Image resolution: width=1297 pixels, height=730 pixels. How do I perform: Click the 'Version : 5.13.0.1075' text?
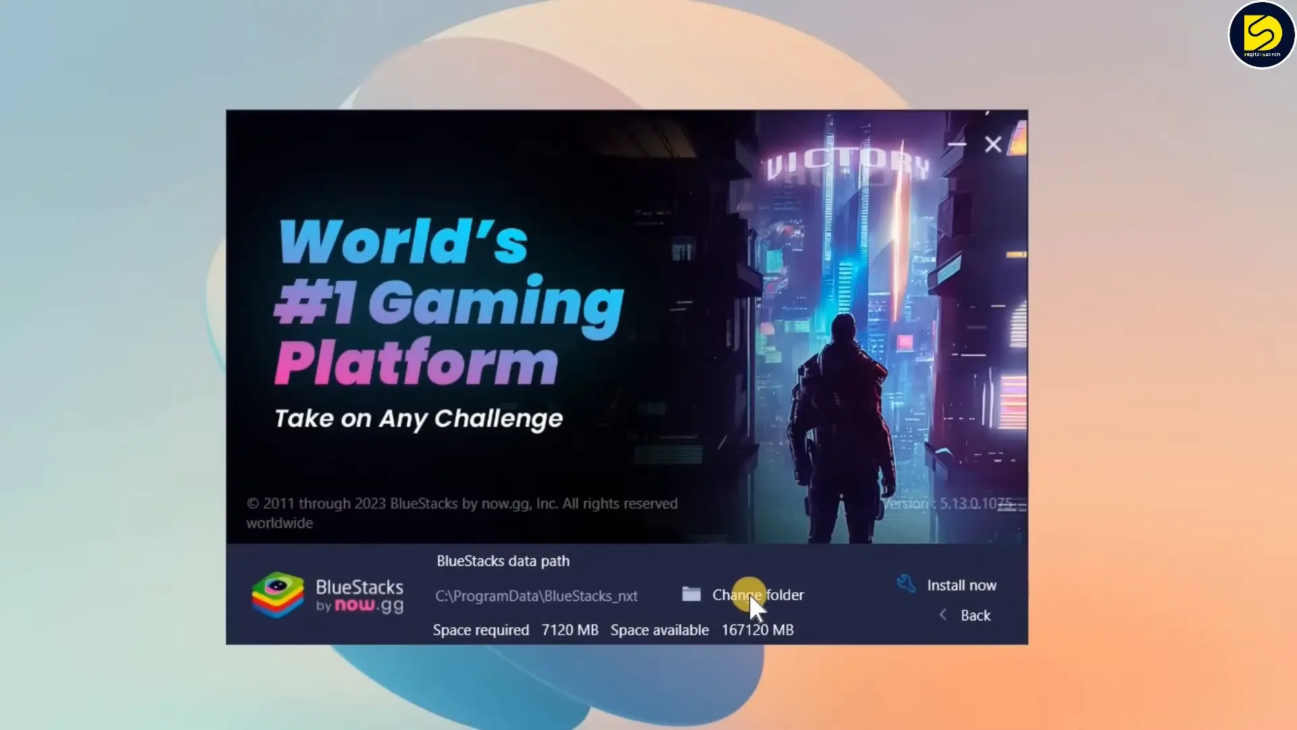pos(948,504)
